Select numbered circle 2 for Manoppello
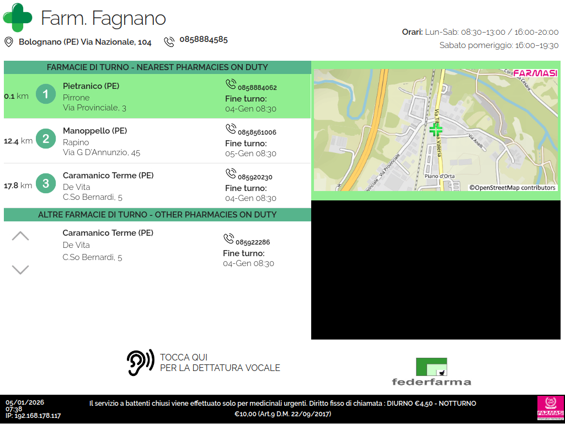The width and height of the screenshot is (565, 424). (x=46, y=139)
